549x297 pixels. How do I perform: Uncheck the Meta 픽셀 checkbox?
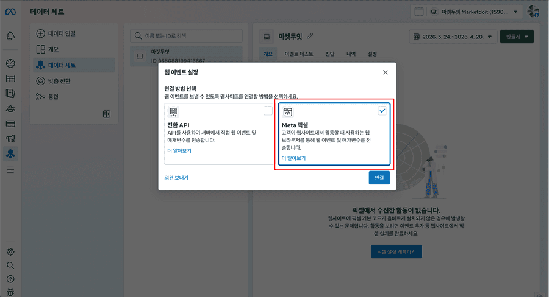pyautogui.click(x=382, y=111)
